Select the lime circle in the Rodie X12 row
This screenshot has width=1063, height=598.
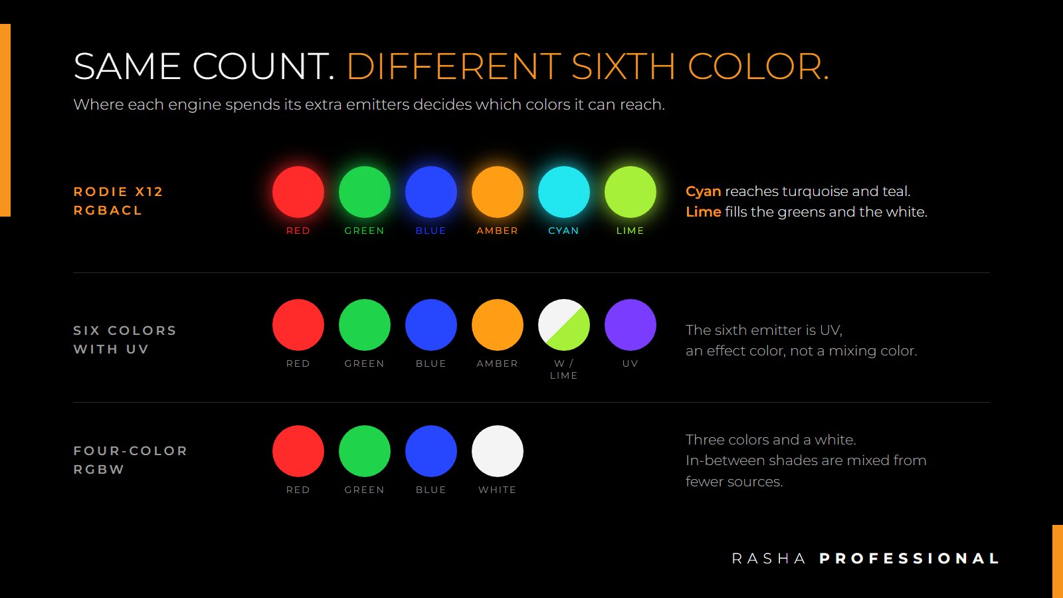coord(630,192)
